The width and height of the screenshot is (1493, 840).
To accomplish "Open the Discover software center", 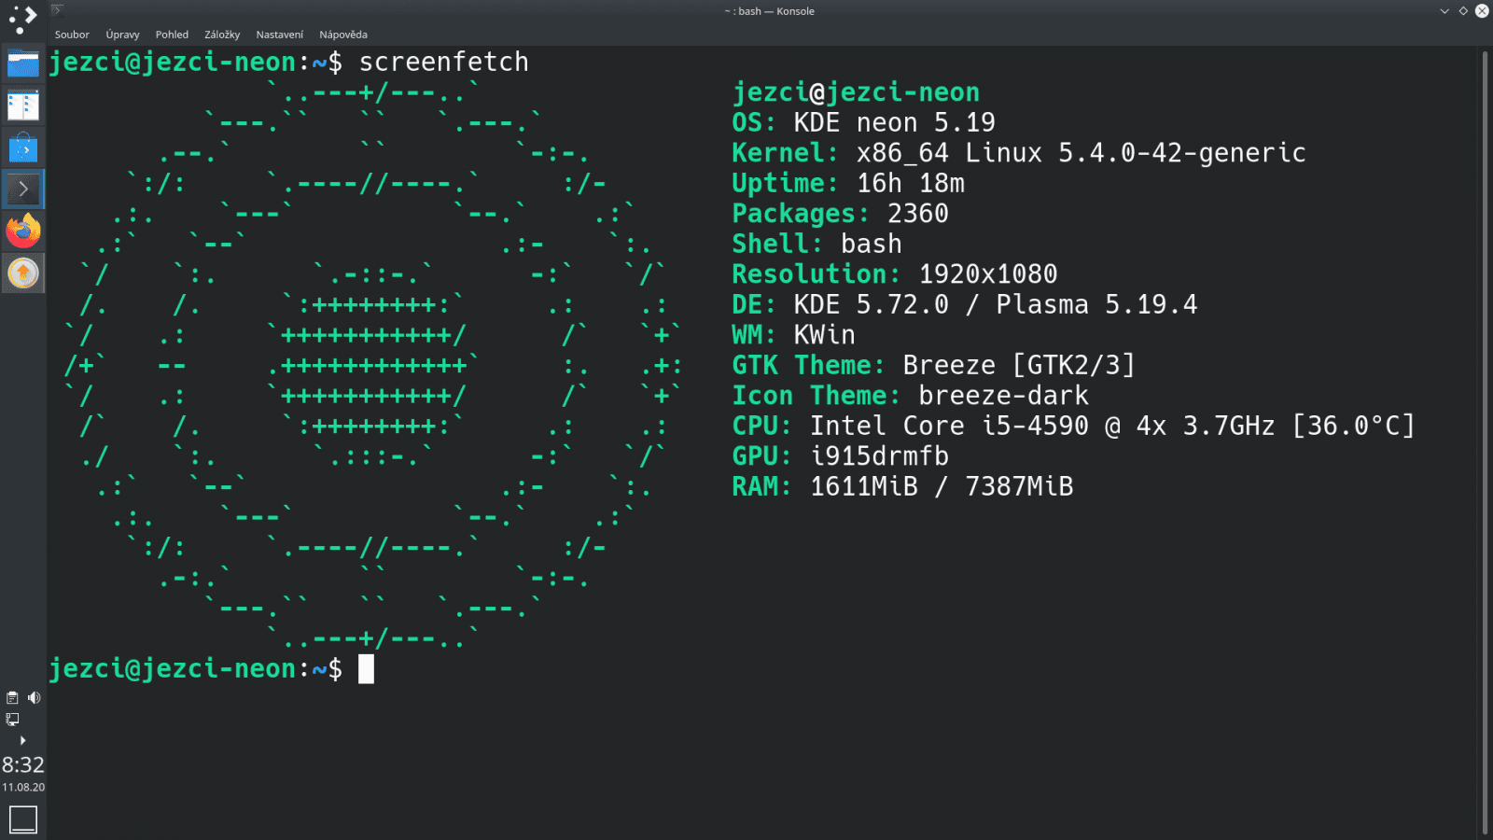I will click(x=22, y=148).
